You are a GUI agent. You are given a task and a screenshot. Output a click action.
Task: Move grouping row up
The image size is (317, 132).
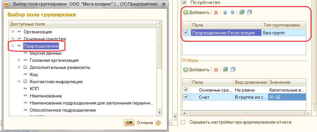(225, 13)
